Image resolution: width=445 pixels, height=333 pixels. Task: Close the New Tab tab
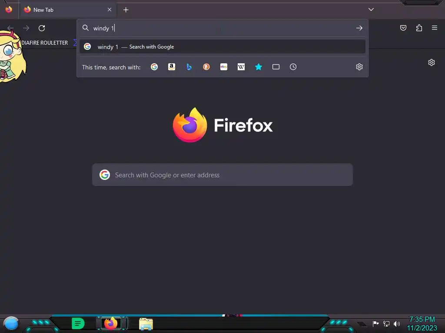(x=110, y=10)
